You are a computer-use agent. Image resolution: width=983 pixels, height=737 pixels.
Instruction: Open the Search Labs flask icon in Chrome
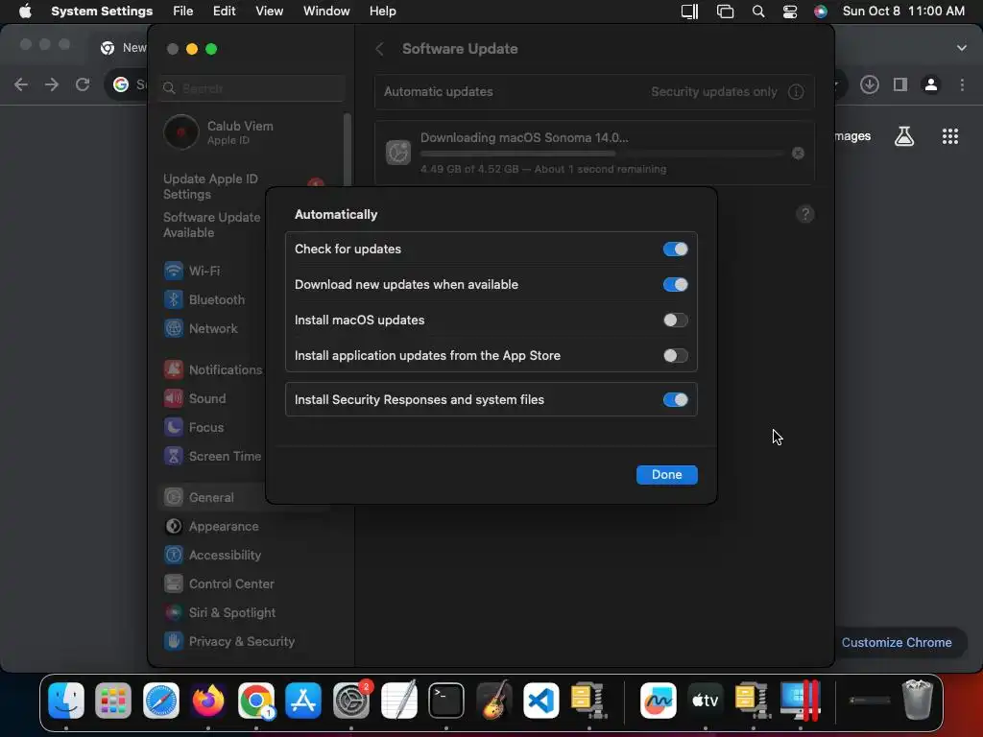[904, 136]
